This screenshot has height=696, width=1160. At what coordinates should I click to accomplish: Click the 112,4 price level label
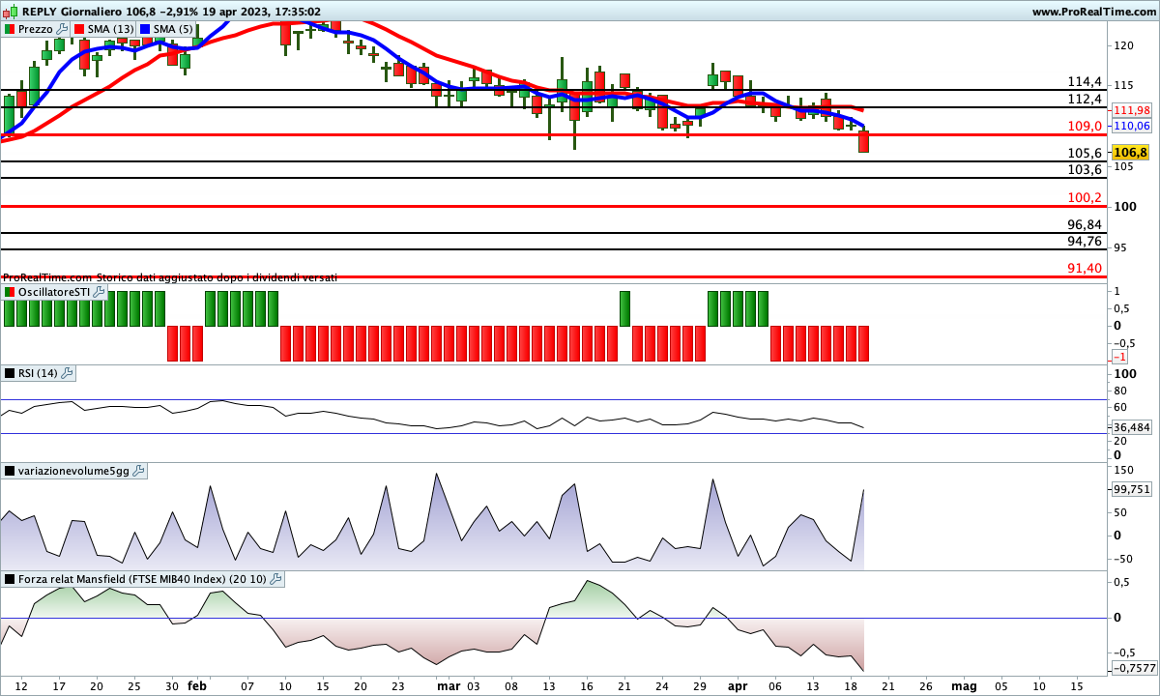pyautogui.click(x=1085, y=100)
